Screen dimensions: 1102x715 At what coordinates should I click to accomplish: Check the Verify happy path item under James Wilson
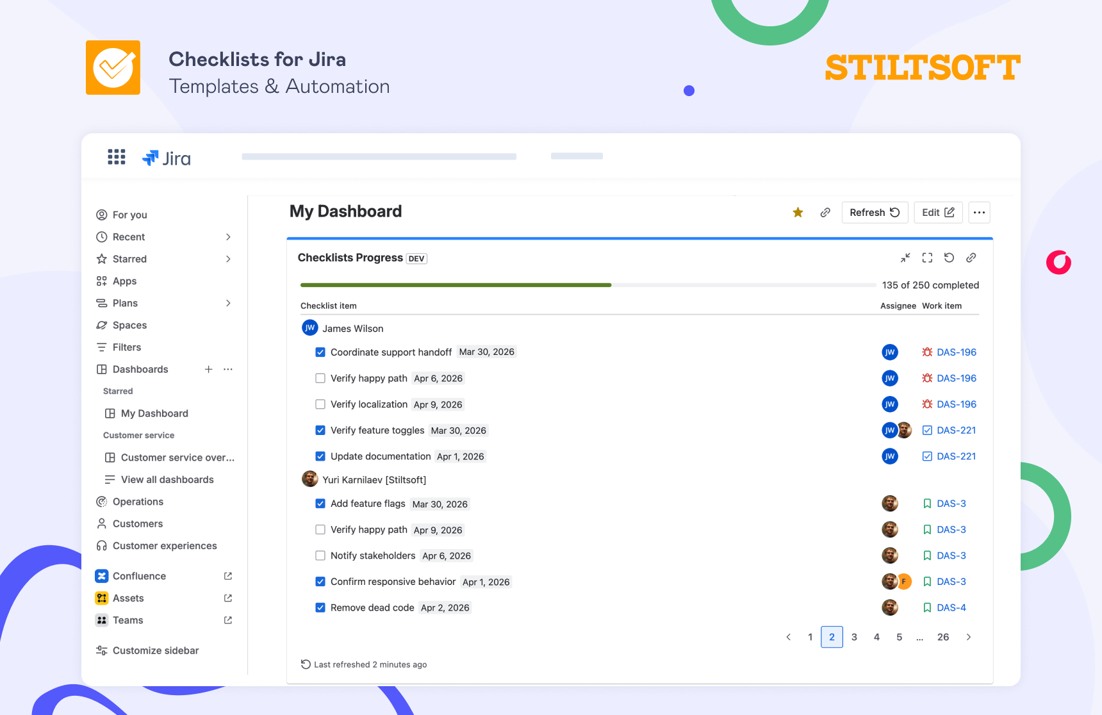320,378
